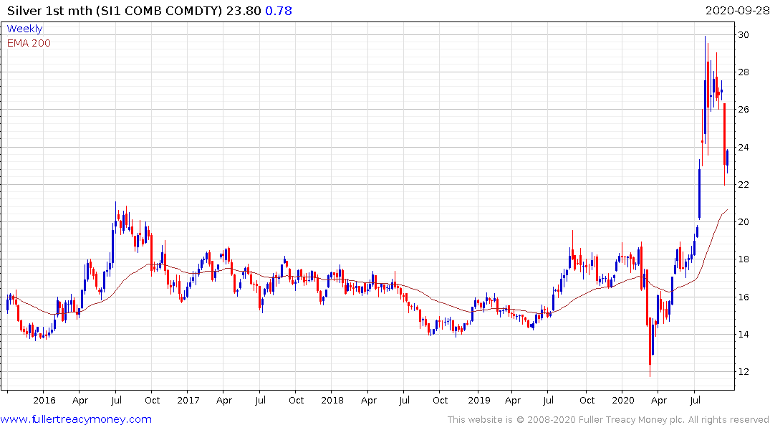Click the date 2020-09-28
Image resolution: width=770 pixels, height=430 pixels.
point(737,10)
